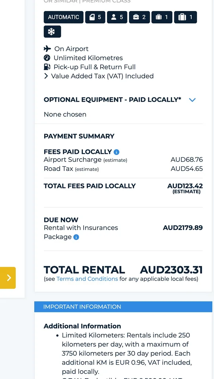Viewport: 214px width, 379px height.
Task: Click the AUTOMATIC transmission badge
Action: (64, 17)
